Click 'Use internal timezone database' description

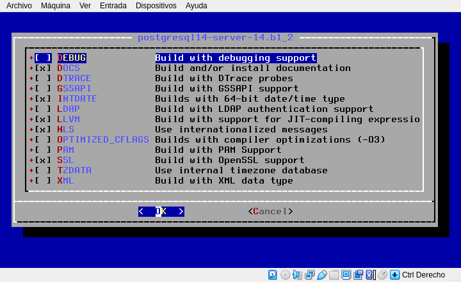241,170
